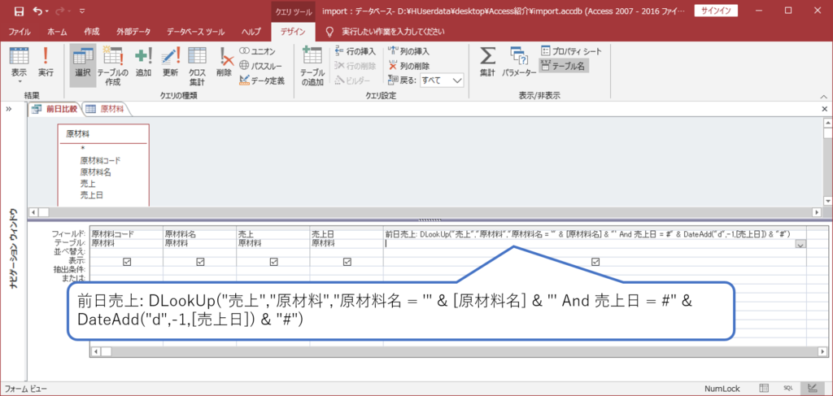Select the 選択 query type

(83, 65)
